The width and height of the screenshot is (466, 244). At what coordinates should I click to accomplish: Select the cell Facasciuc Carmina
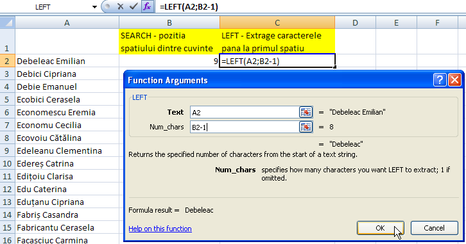pyautogui.click(x=67, y=240)
